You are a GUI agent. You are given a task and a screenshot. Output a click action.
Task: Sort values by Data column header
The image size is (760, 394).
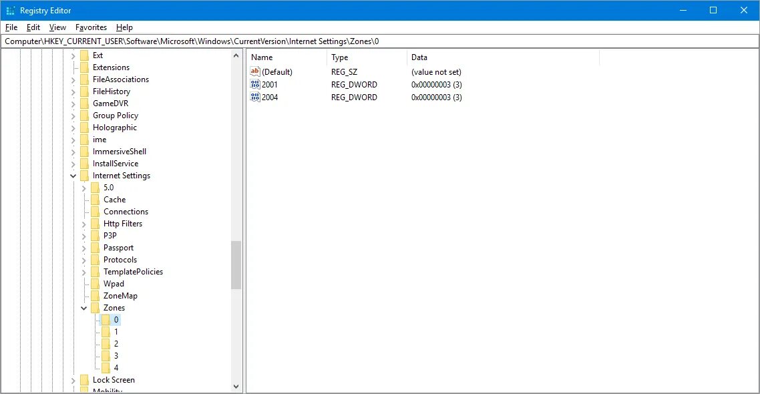pyautogui.click(x=503, y=57)
